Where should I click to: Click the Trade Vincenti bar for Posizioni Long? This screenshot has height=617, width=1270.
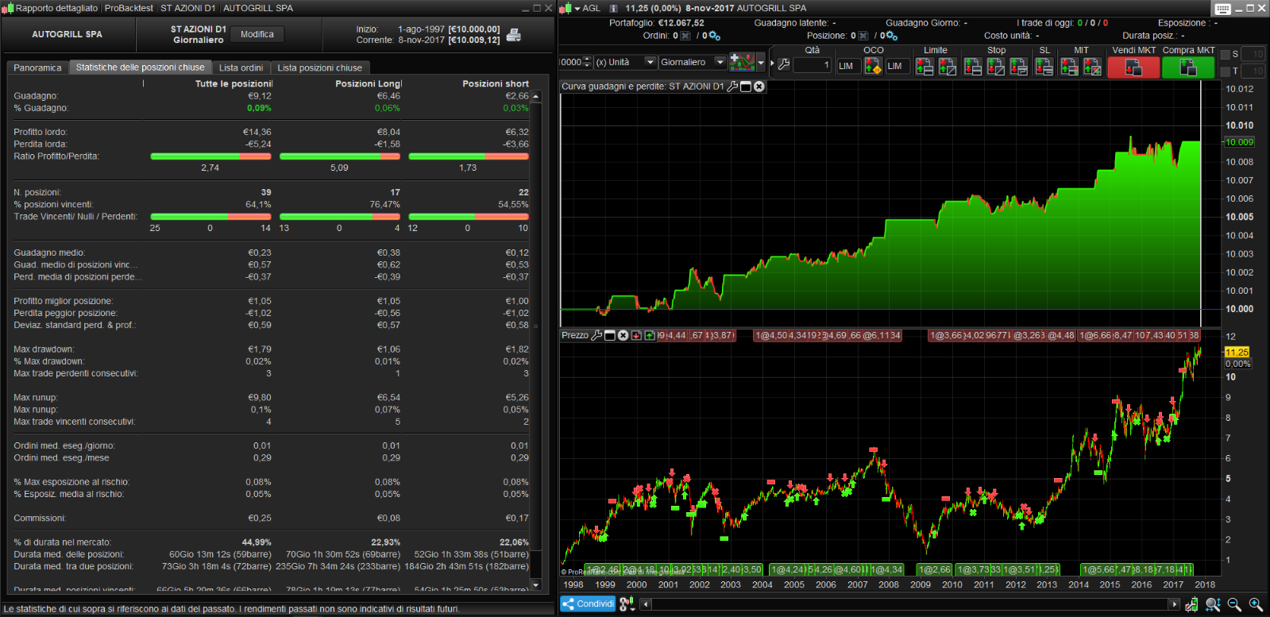pyautogui.click(x=340, y=217)
